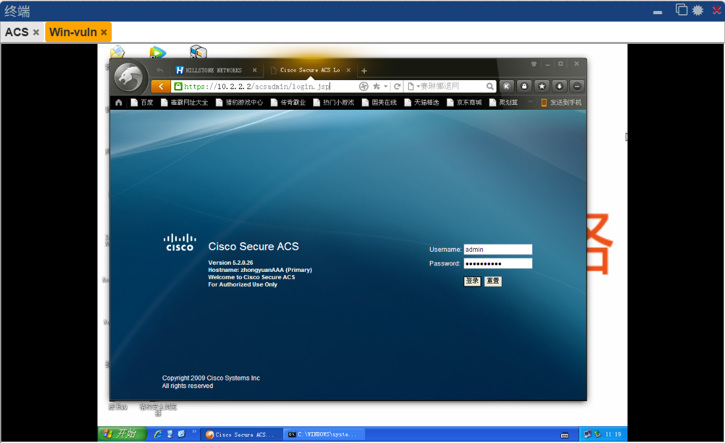This screenshot has width=725, height=443.
Task: Click the lock toolbar button
Action: tap(524, 86)
